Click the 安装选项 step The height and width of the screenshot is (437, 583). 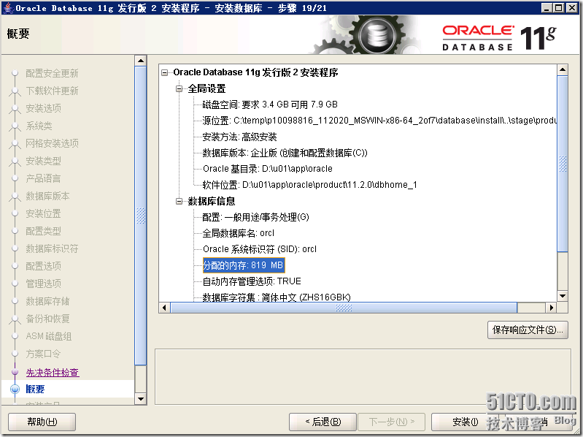[44, 109]
